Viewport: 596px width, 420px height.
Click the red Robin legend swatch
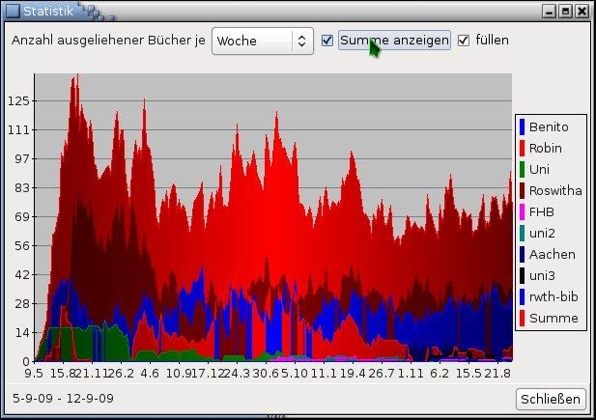pos(522,149)
